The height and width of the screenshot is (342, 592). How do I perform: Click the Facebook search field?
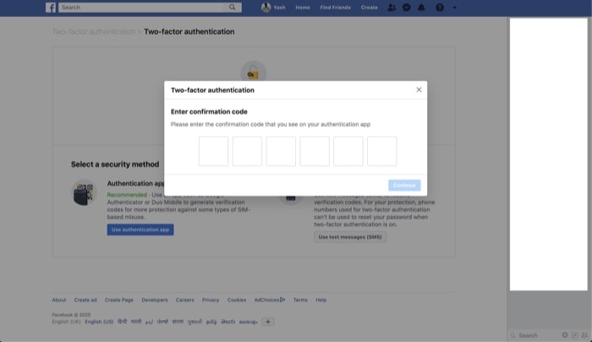(x=142, y=7)
